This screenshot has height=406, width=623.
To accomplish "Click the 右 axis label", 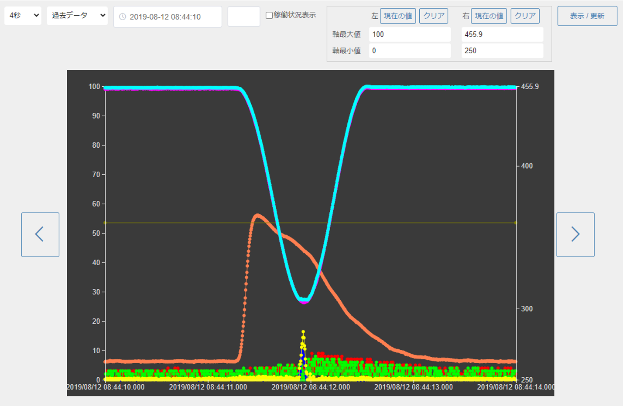I will pos(466,16).
